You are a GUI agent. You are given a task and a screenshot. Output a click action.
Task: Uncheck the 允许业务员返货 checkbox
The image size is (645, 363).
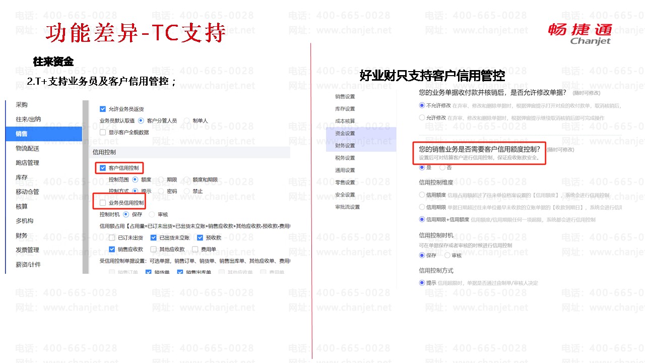103,109
